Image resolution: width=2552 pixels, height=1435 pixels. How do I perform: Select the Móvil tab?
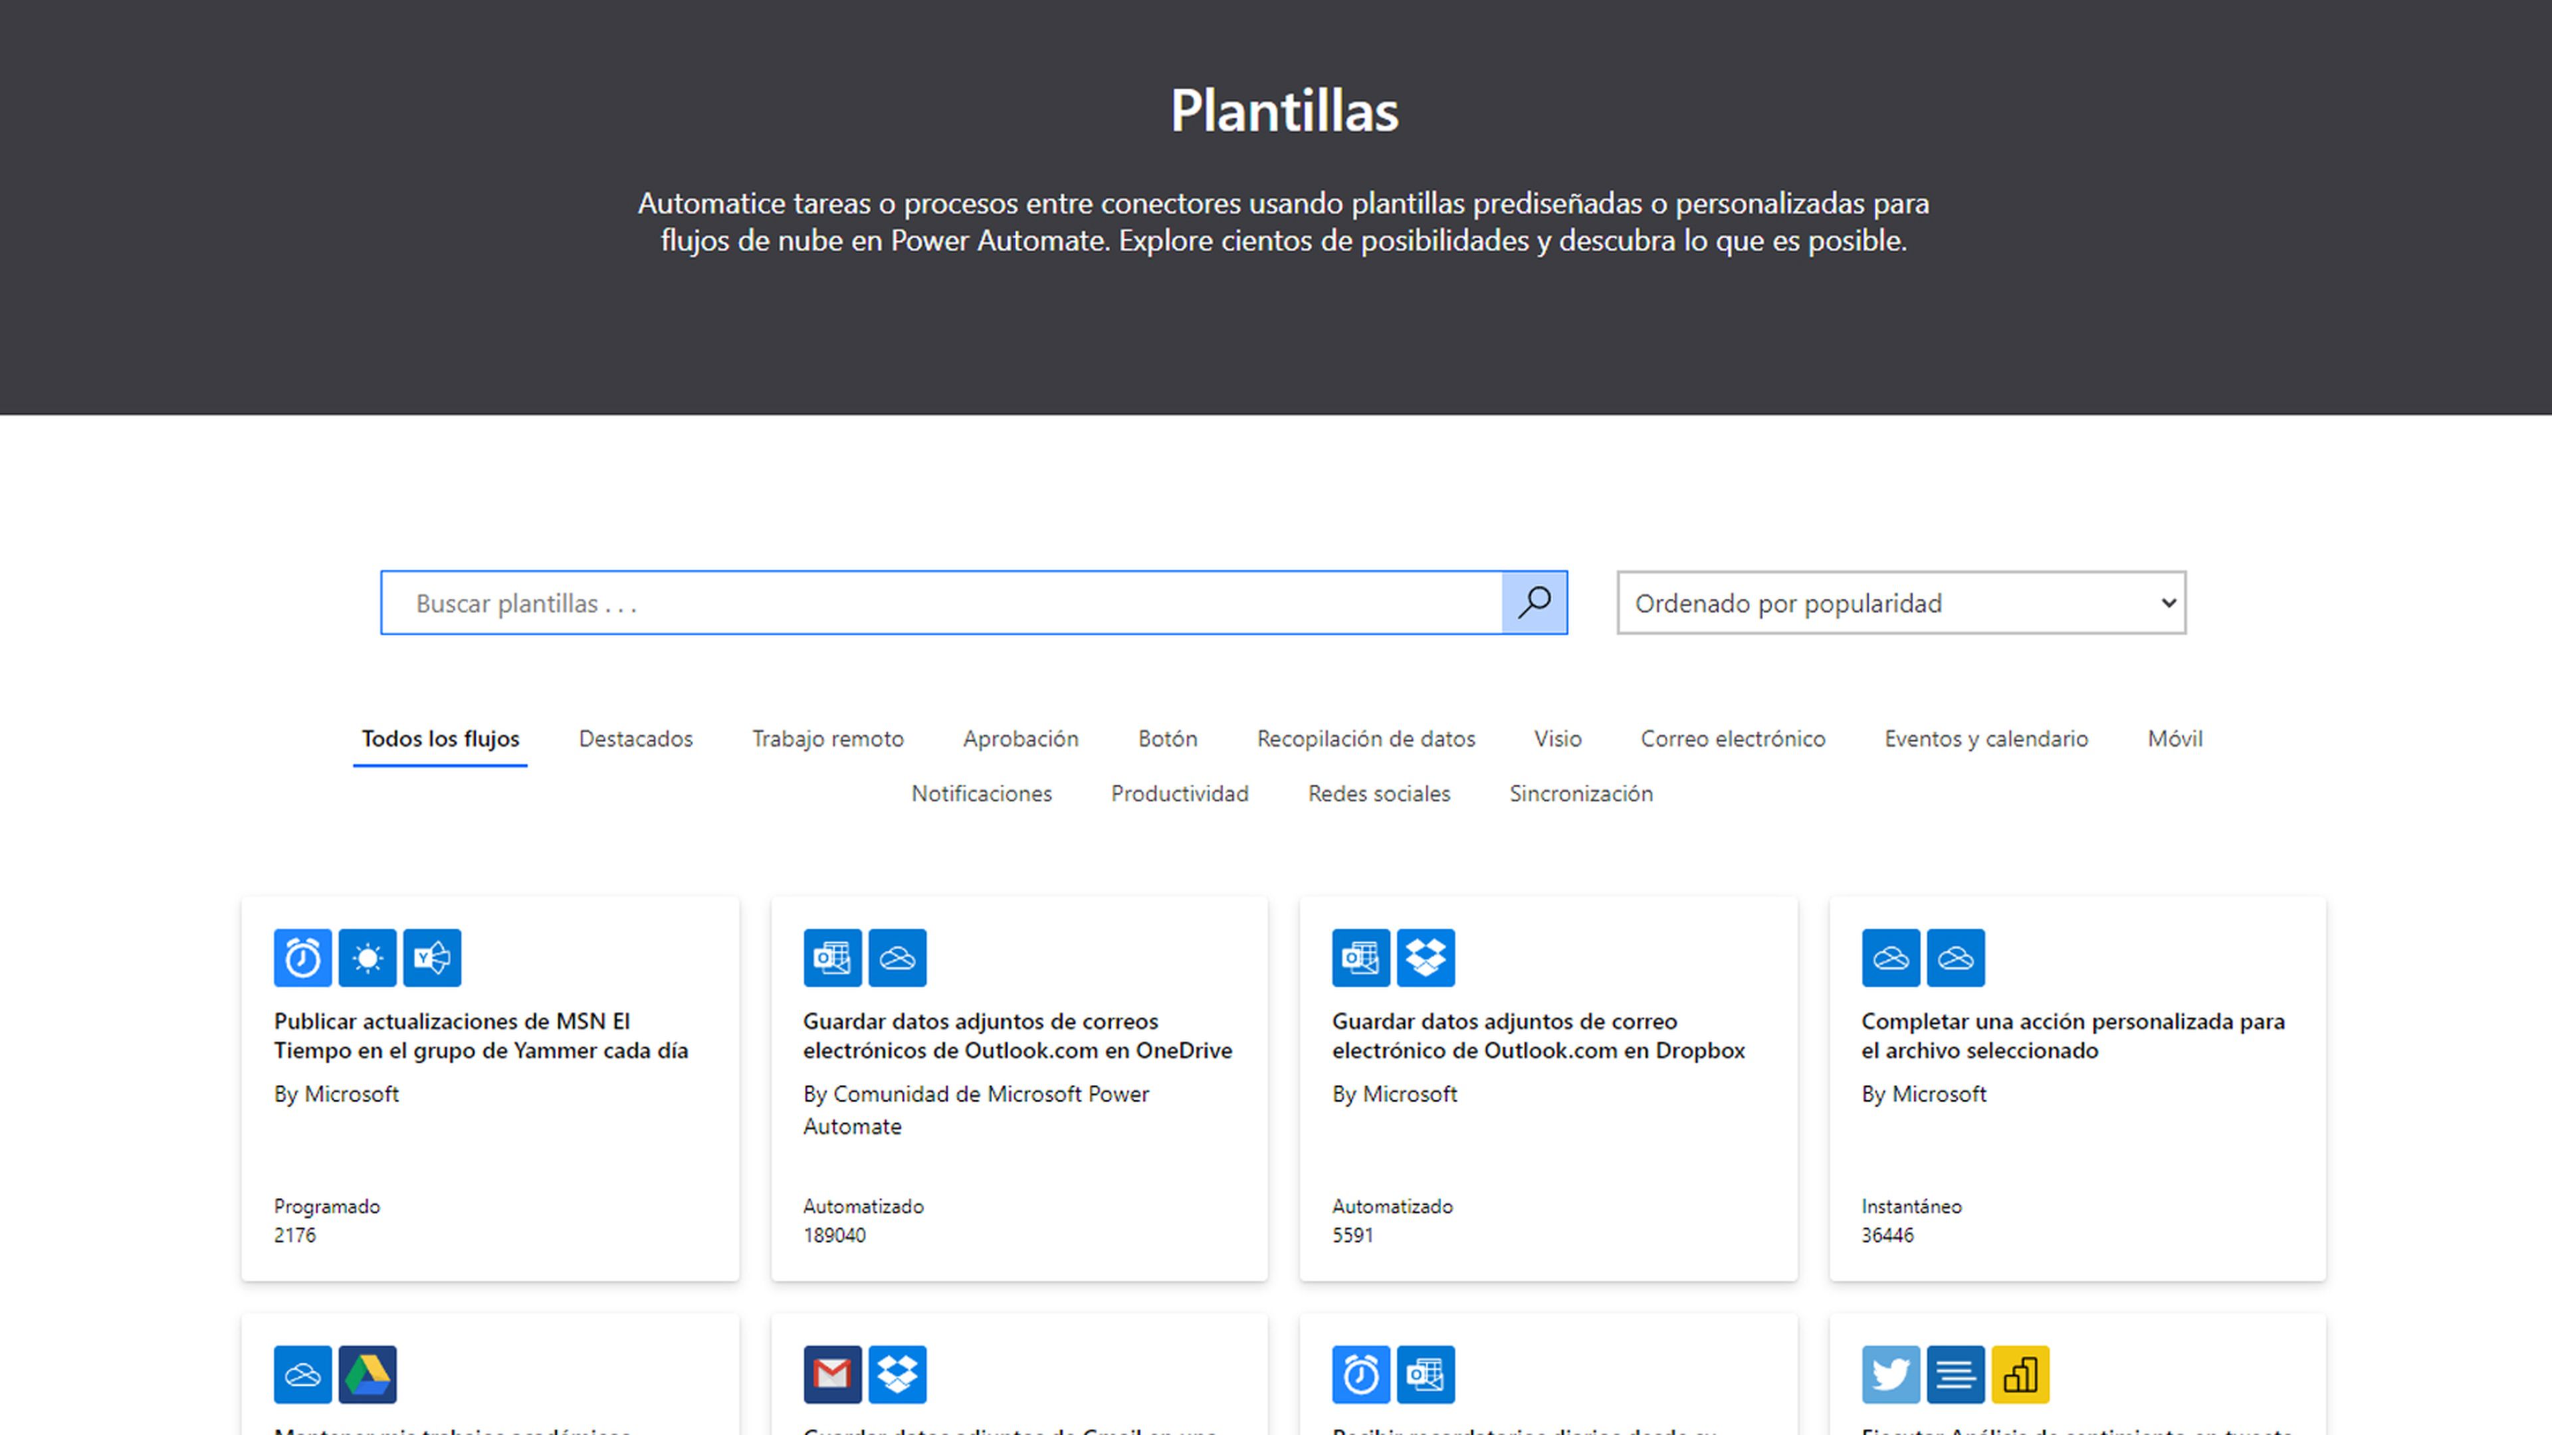tap(2176, 739)
